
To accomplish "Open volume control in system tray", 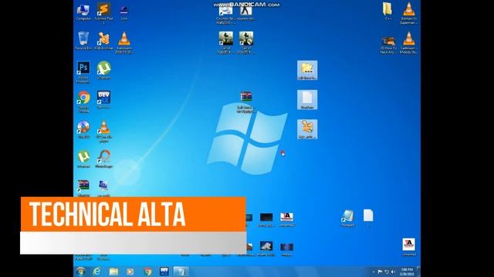I will click(x=393, y=272).
